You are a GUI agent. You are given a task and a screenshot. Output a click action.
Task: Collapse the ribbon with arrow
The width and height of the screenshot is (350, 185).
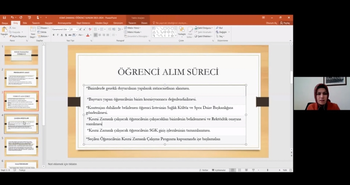[291, 41]
